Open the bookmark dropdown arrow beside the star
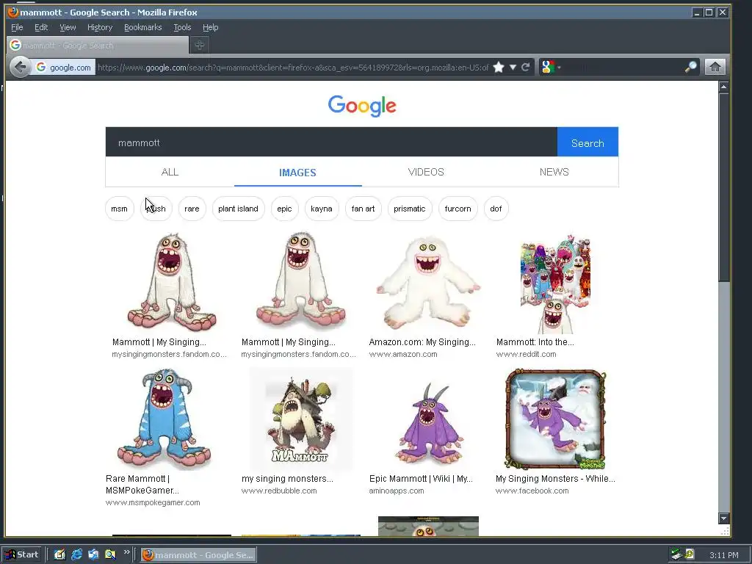This screenshot has width=752, height=564. click(x=513, y=67)
